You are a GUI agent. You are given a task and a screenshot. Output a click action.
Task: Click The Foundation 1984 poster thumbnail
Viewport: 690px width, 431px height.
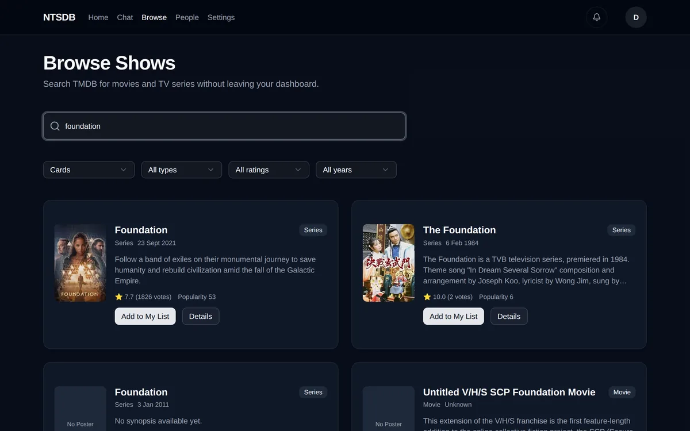coord(389,263)
